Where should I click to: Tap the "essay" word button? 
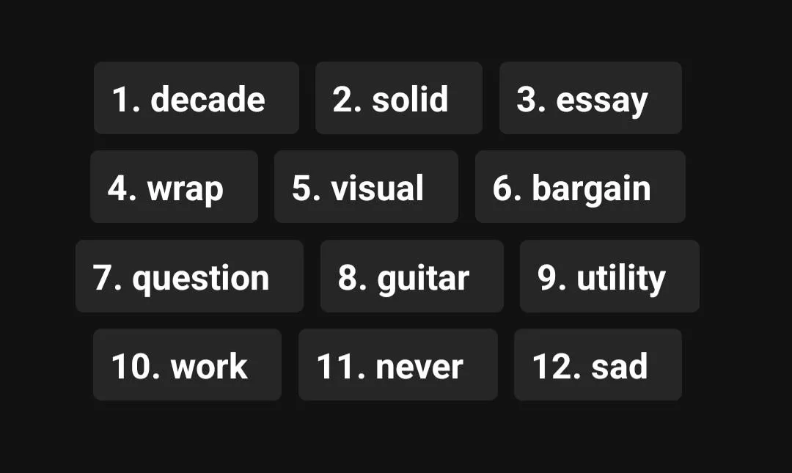[590, 98]
